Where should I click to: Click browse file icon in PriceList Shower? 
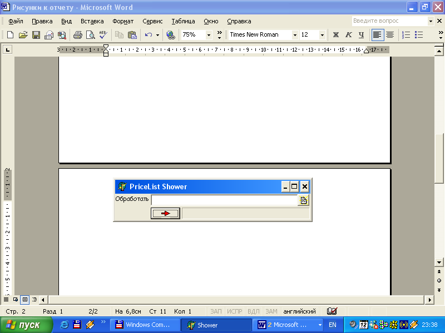point(303,200)
